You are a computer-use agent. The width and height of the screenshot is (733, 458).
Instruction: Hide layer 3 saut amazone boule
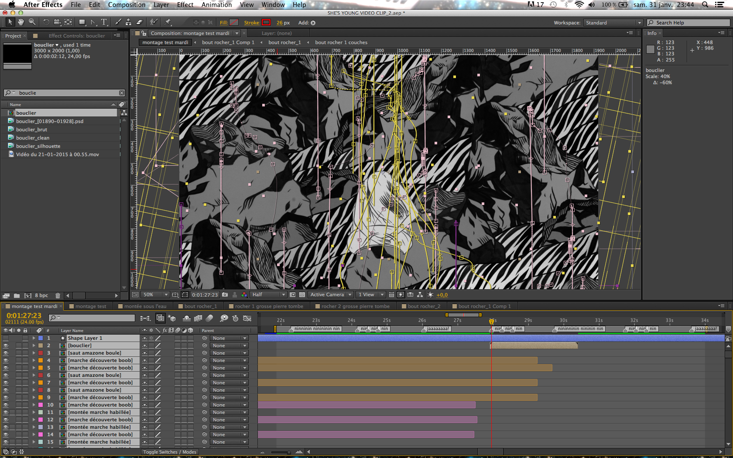[x=6, y=353]
